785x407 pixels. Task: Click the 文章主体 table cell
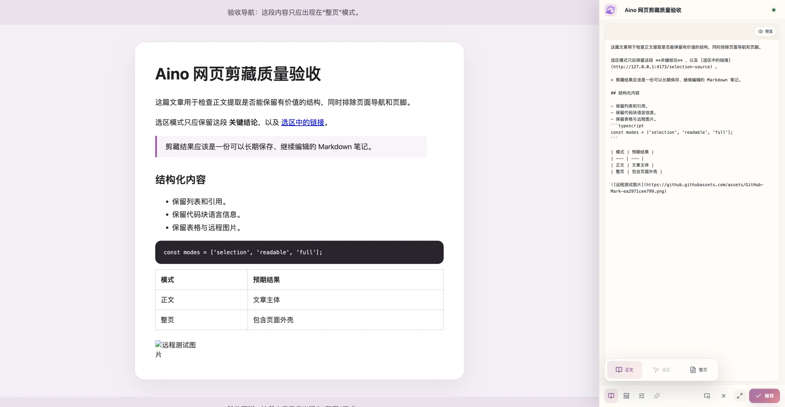click(345, 300)
